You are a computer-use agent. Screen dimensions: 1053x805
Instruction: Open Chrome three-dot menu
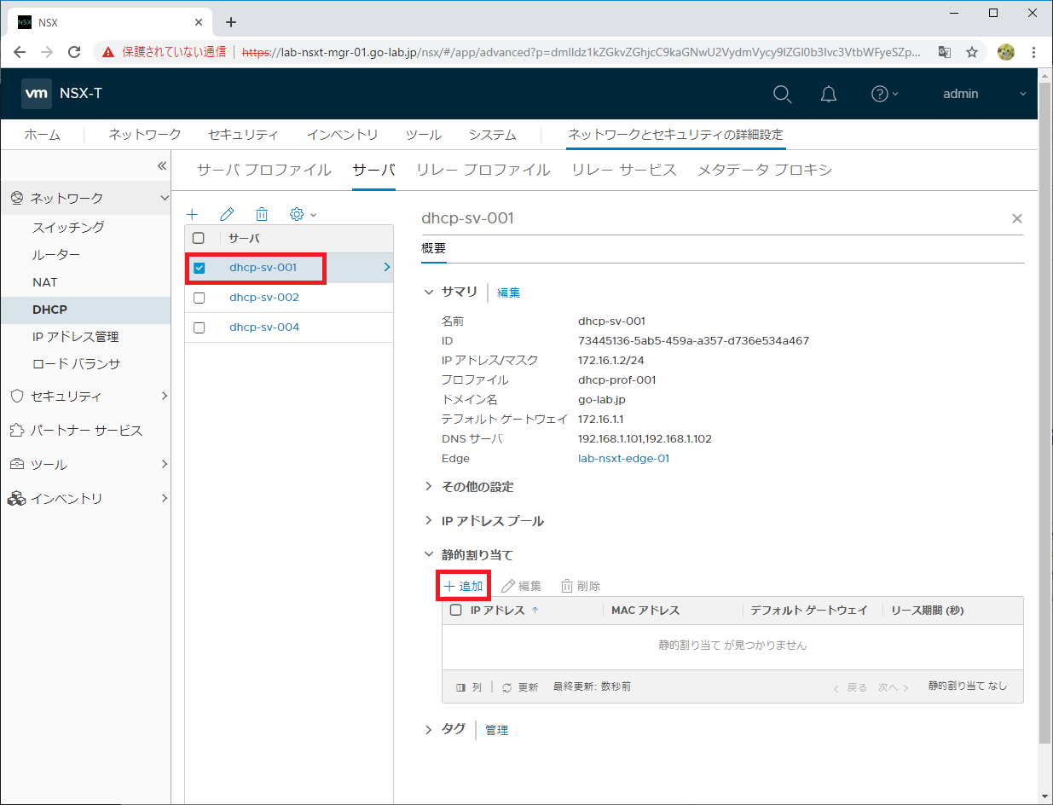coord(1034,52)
